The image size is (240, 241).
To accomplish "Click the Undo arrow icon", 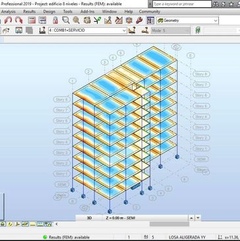I will tap(8, 20).
